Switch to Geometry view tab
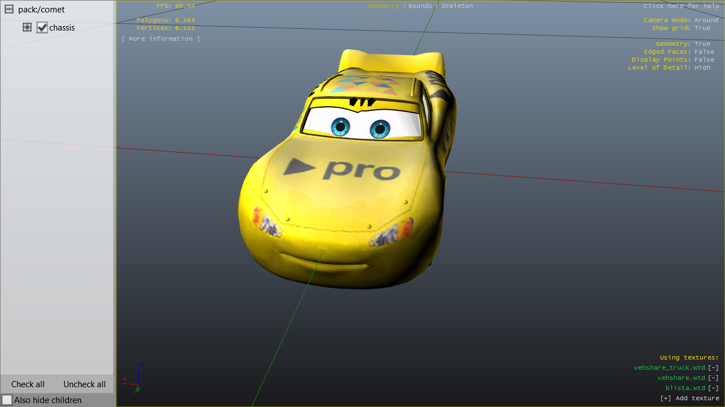This screenshot has width=725, height=407. [383, 6]
